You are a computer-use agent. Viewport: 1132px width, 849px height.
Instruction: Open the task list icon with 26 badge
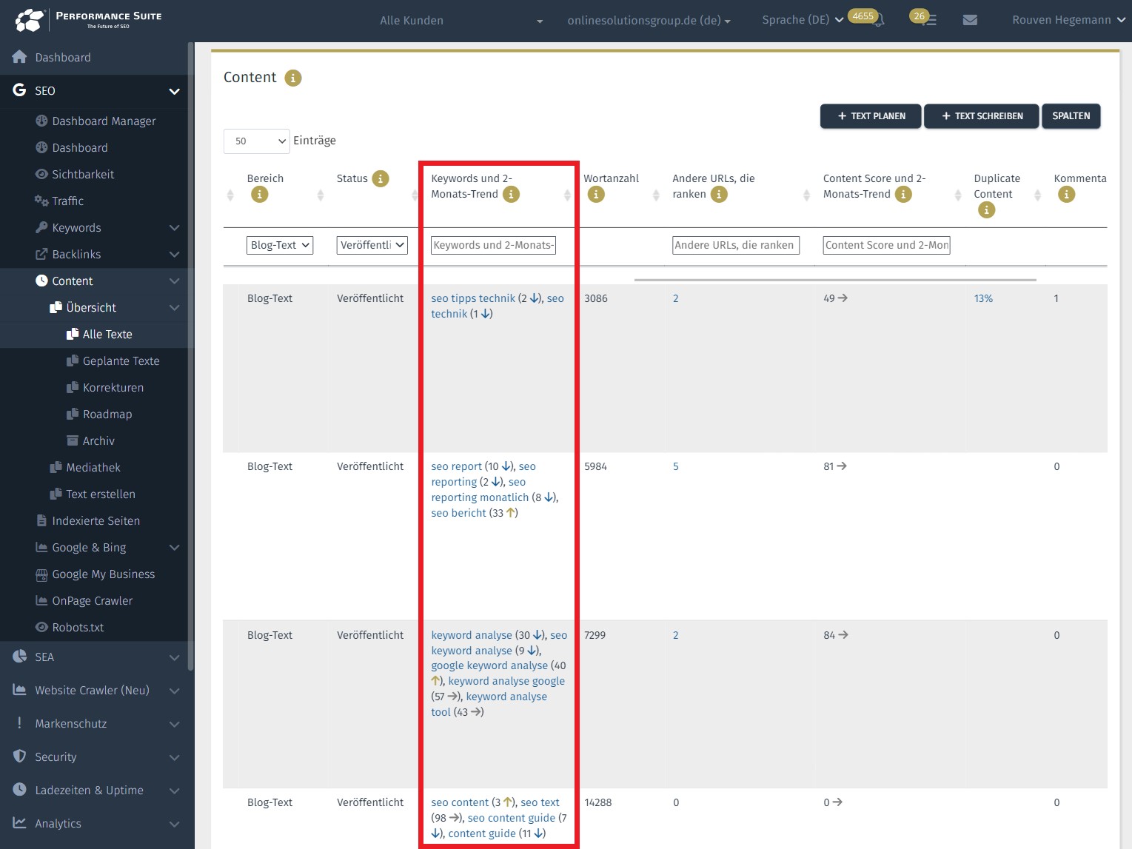point(930,21)
